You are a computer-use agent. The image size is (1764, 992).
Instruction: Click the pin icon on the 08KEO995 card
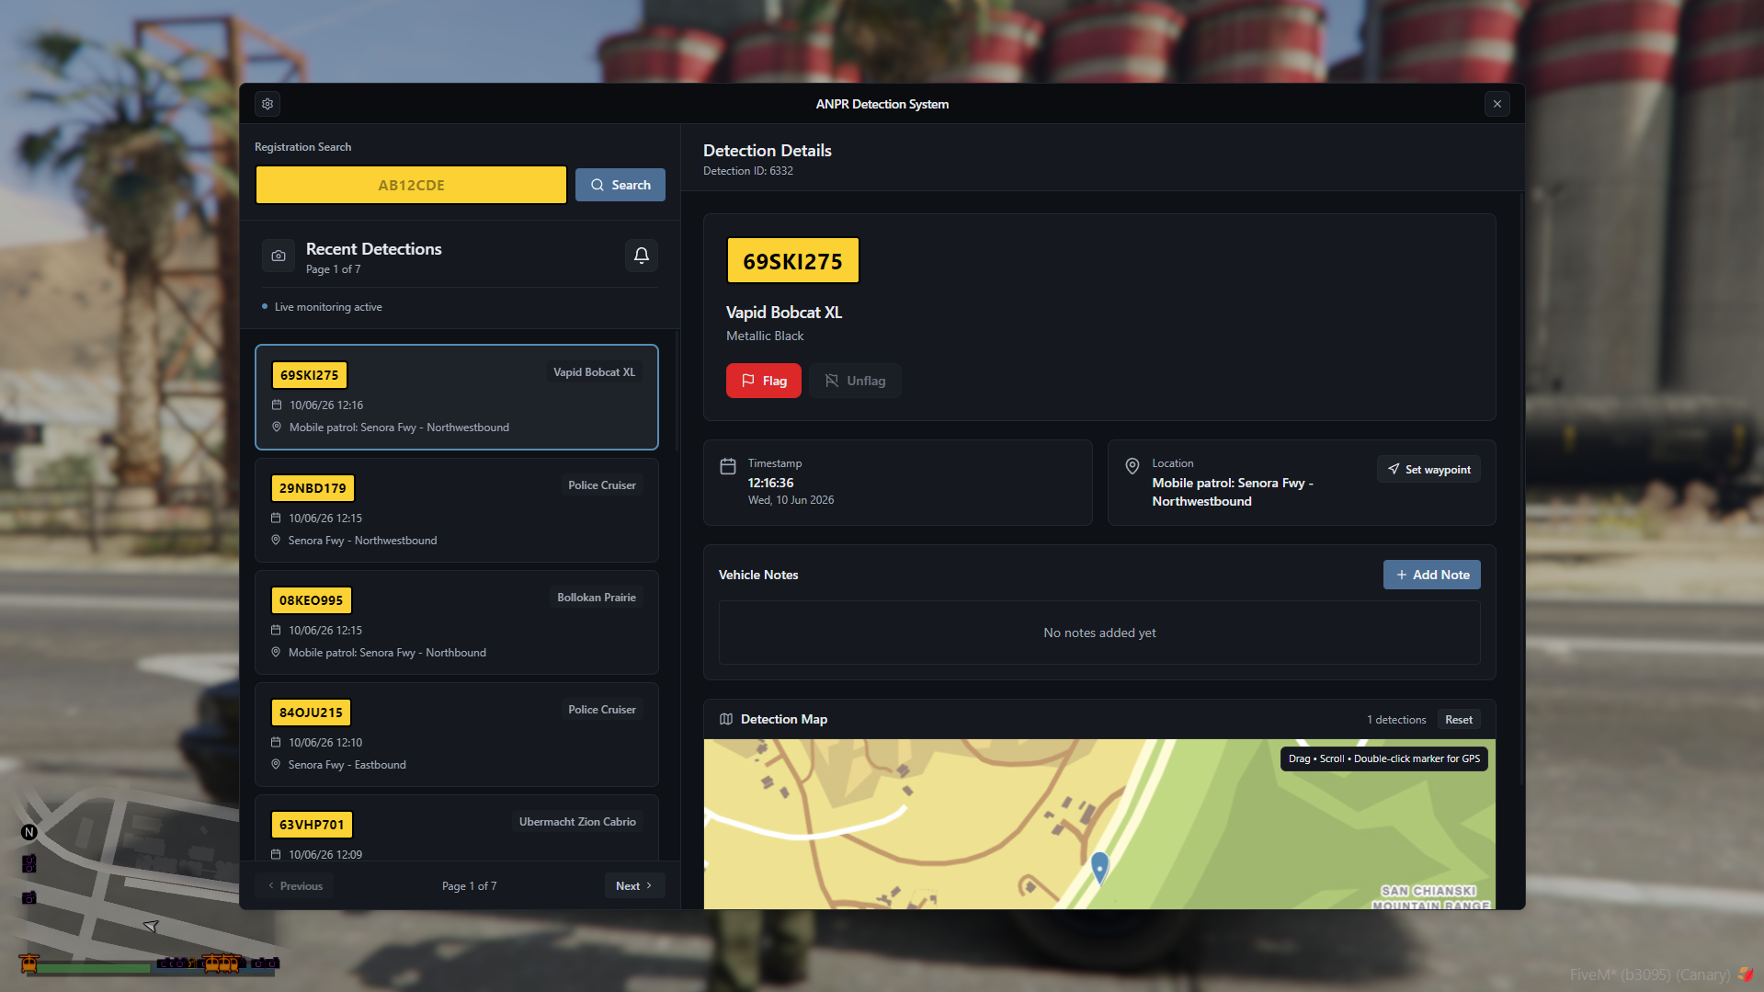pyautogui.click(x=276, y=653)
